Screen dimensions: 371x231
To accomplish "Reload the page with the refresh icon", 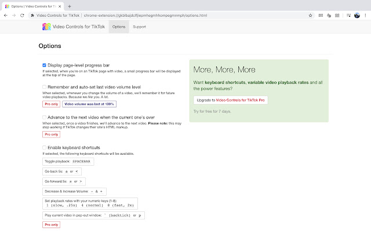I will click(26, 14).
